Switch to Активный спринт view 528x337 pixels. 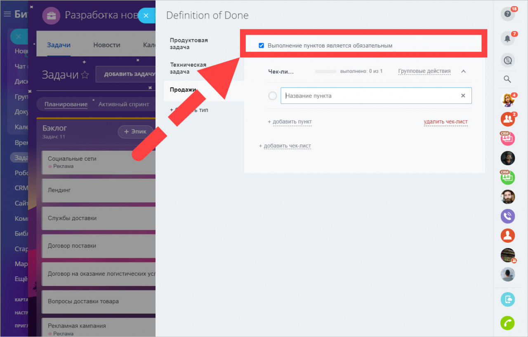(124, 104)
